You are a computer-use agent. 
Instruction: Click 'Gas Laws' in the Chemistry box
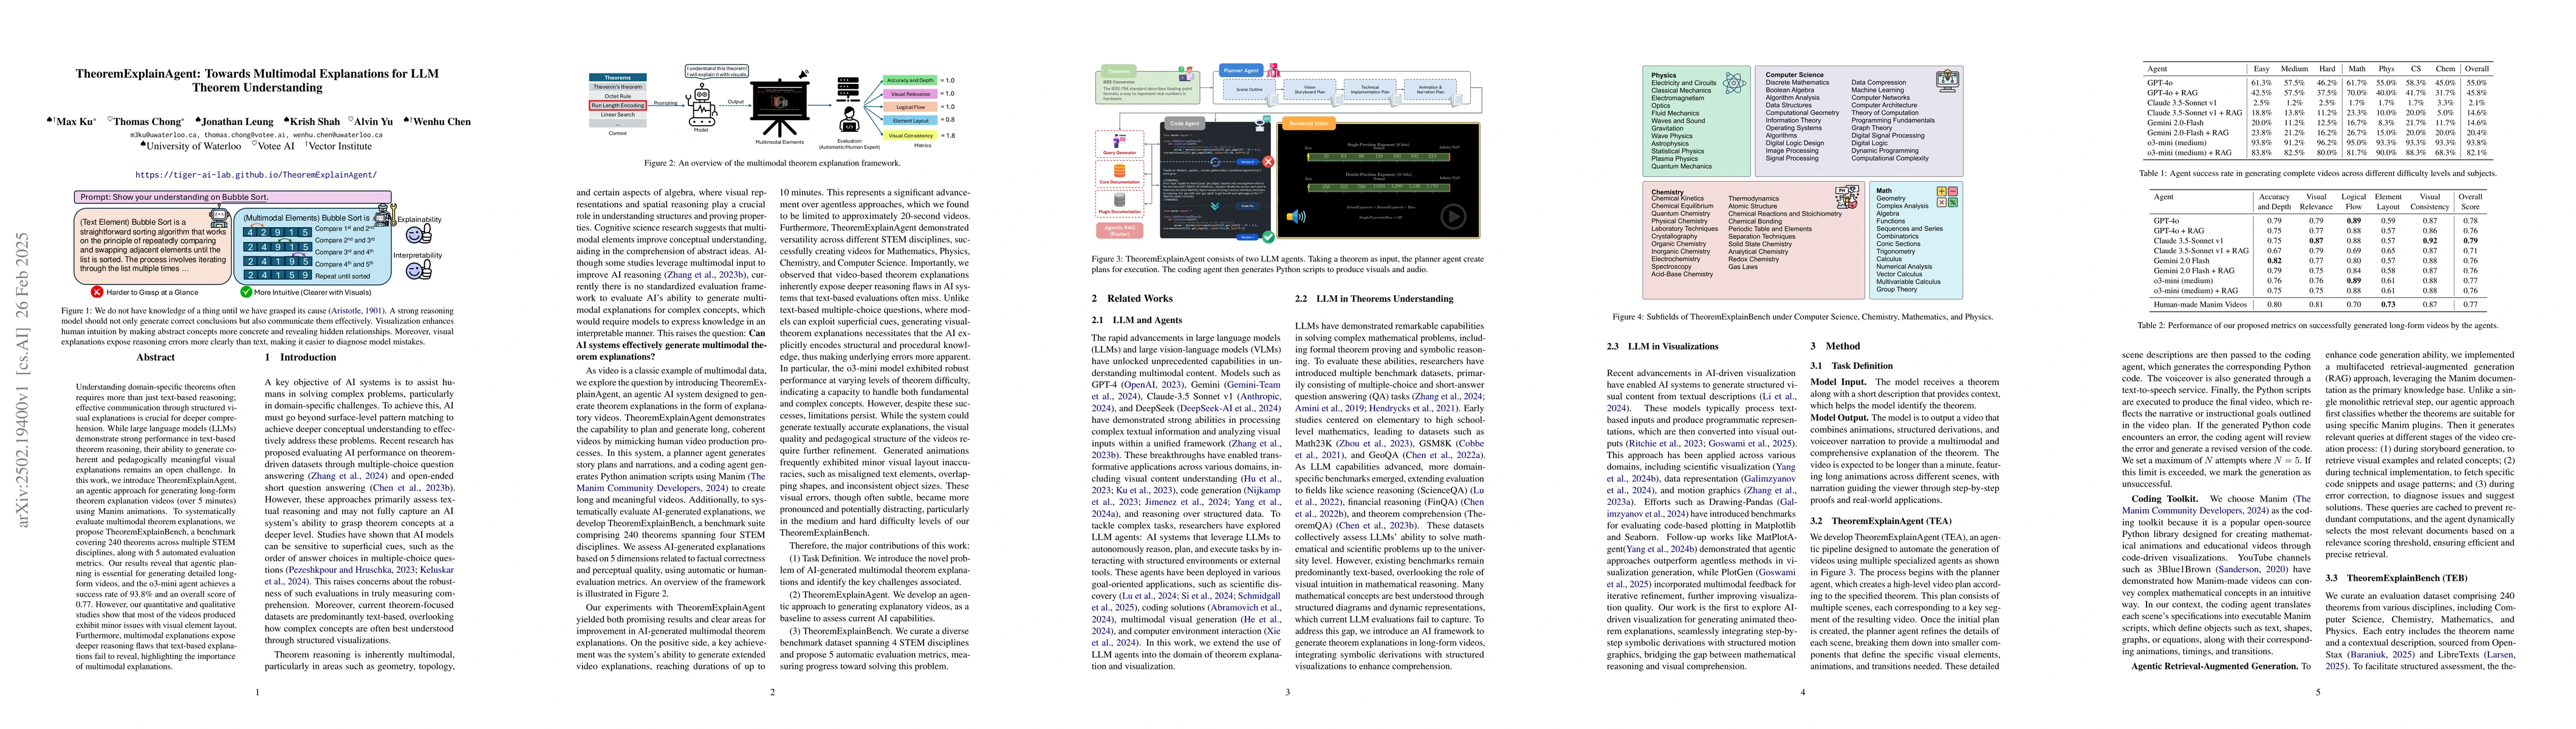point(1743,267)
